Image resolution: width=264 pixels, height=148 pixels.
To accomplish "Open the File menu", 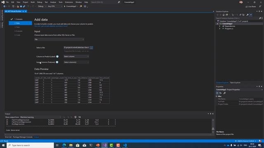I will click(x=7, y=2).
